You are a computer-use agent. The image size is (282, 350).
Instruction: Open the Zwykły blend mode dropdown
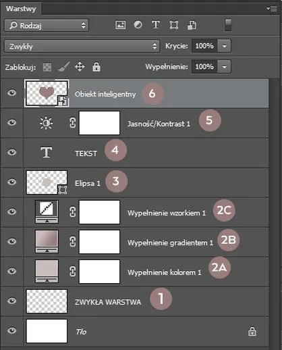coord(82,47)
